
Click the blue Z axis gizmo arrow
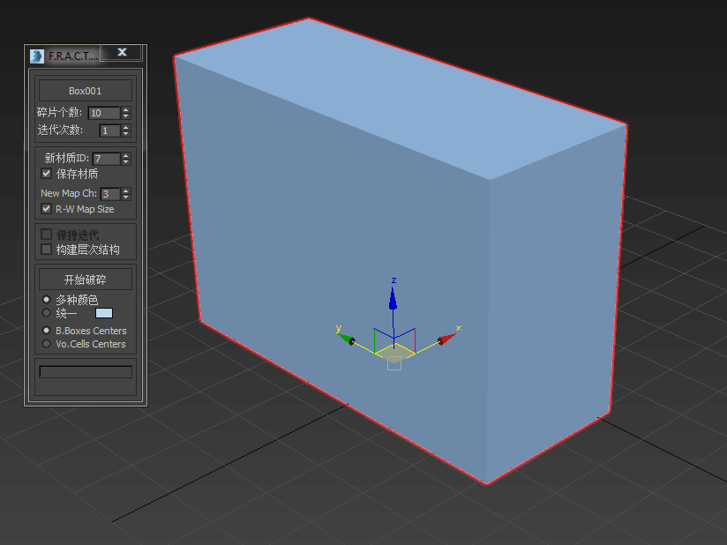(393, 298)
